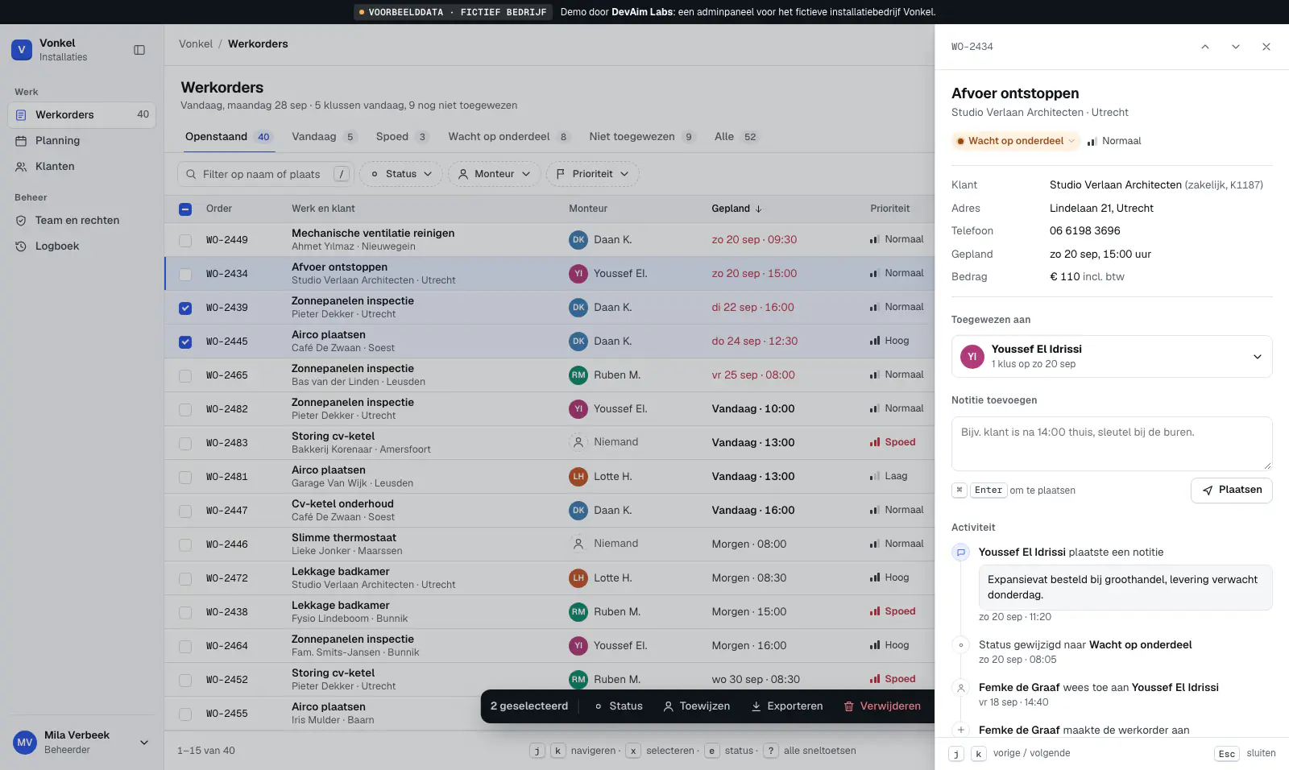Open the Logboek page

(x=81, y=246)
